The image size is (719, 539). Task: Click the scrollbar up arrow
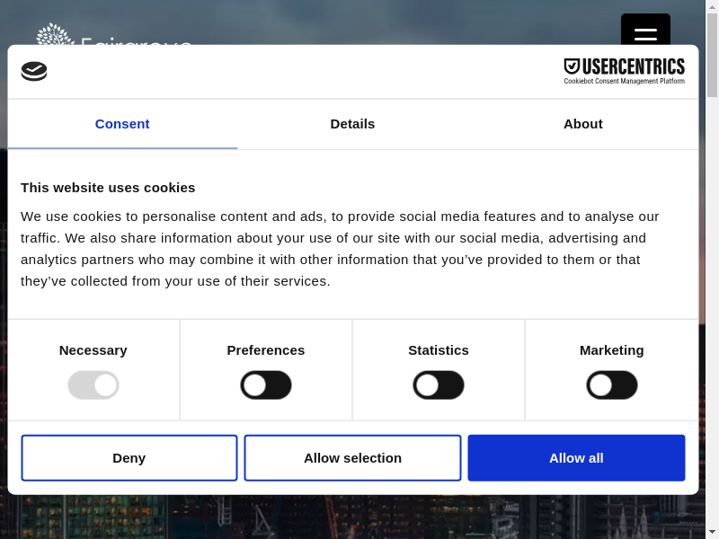click(x=712, y=7)
